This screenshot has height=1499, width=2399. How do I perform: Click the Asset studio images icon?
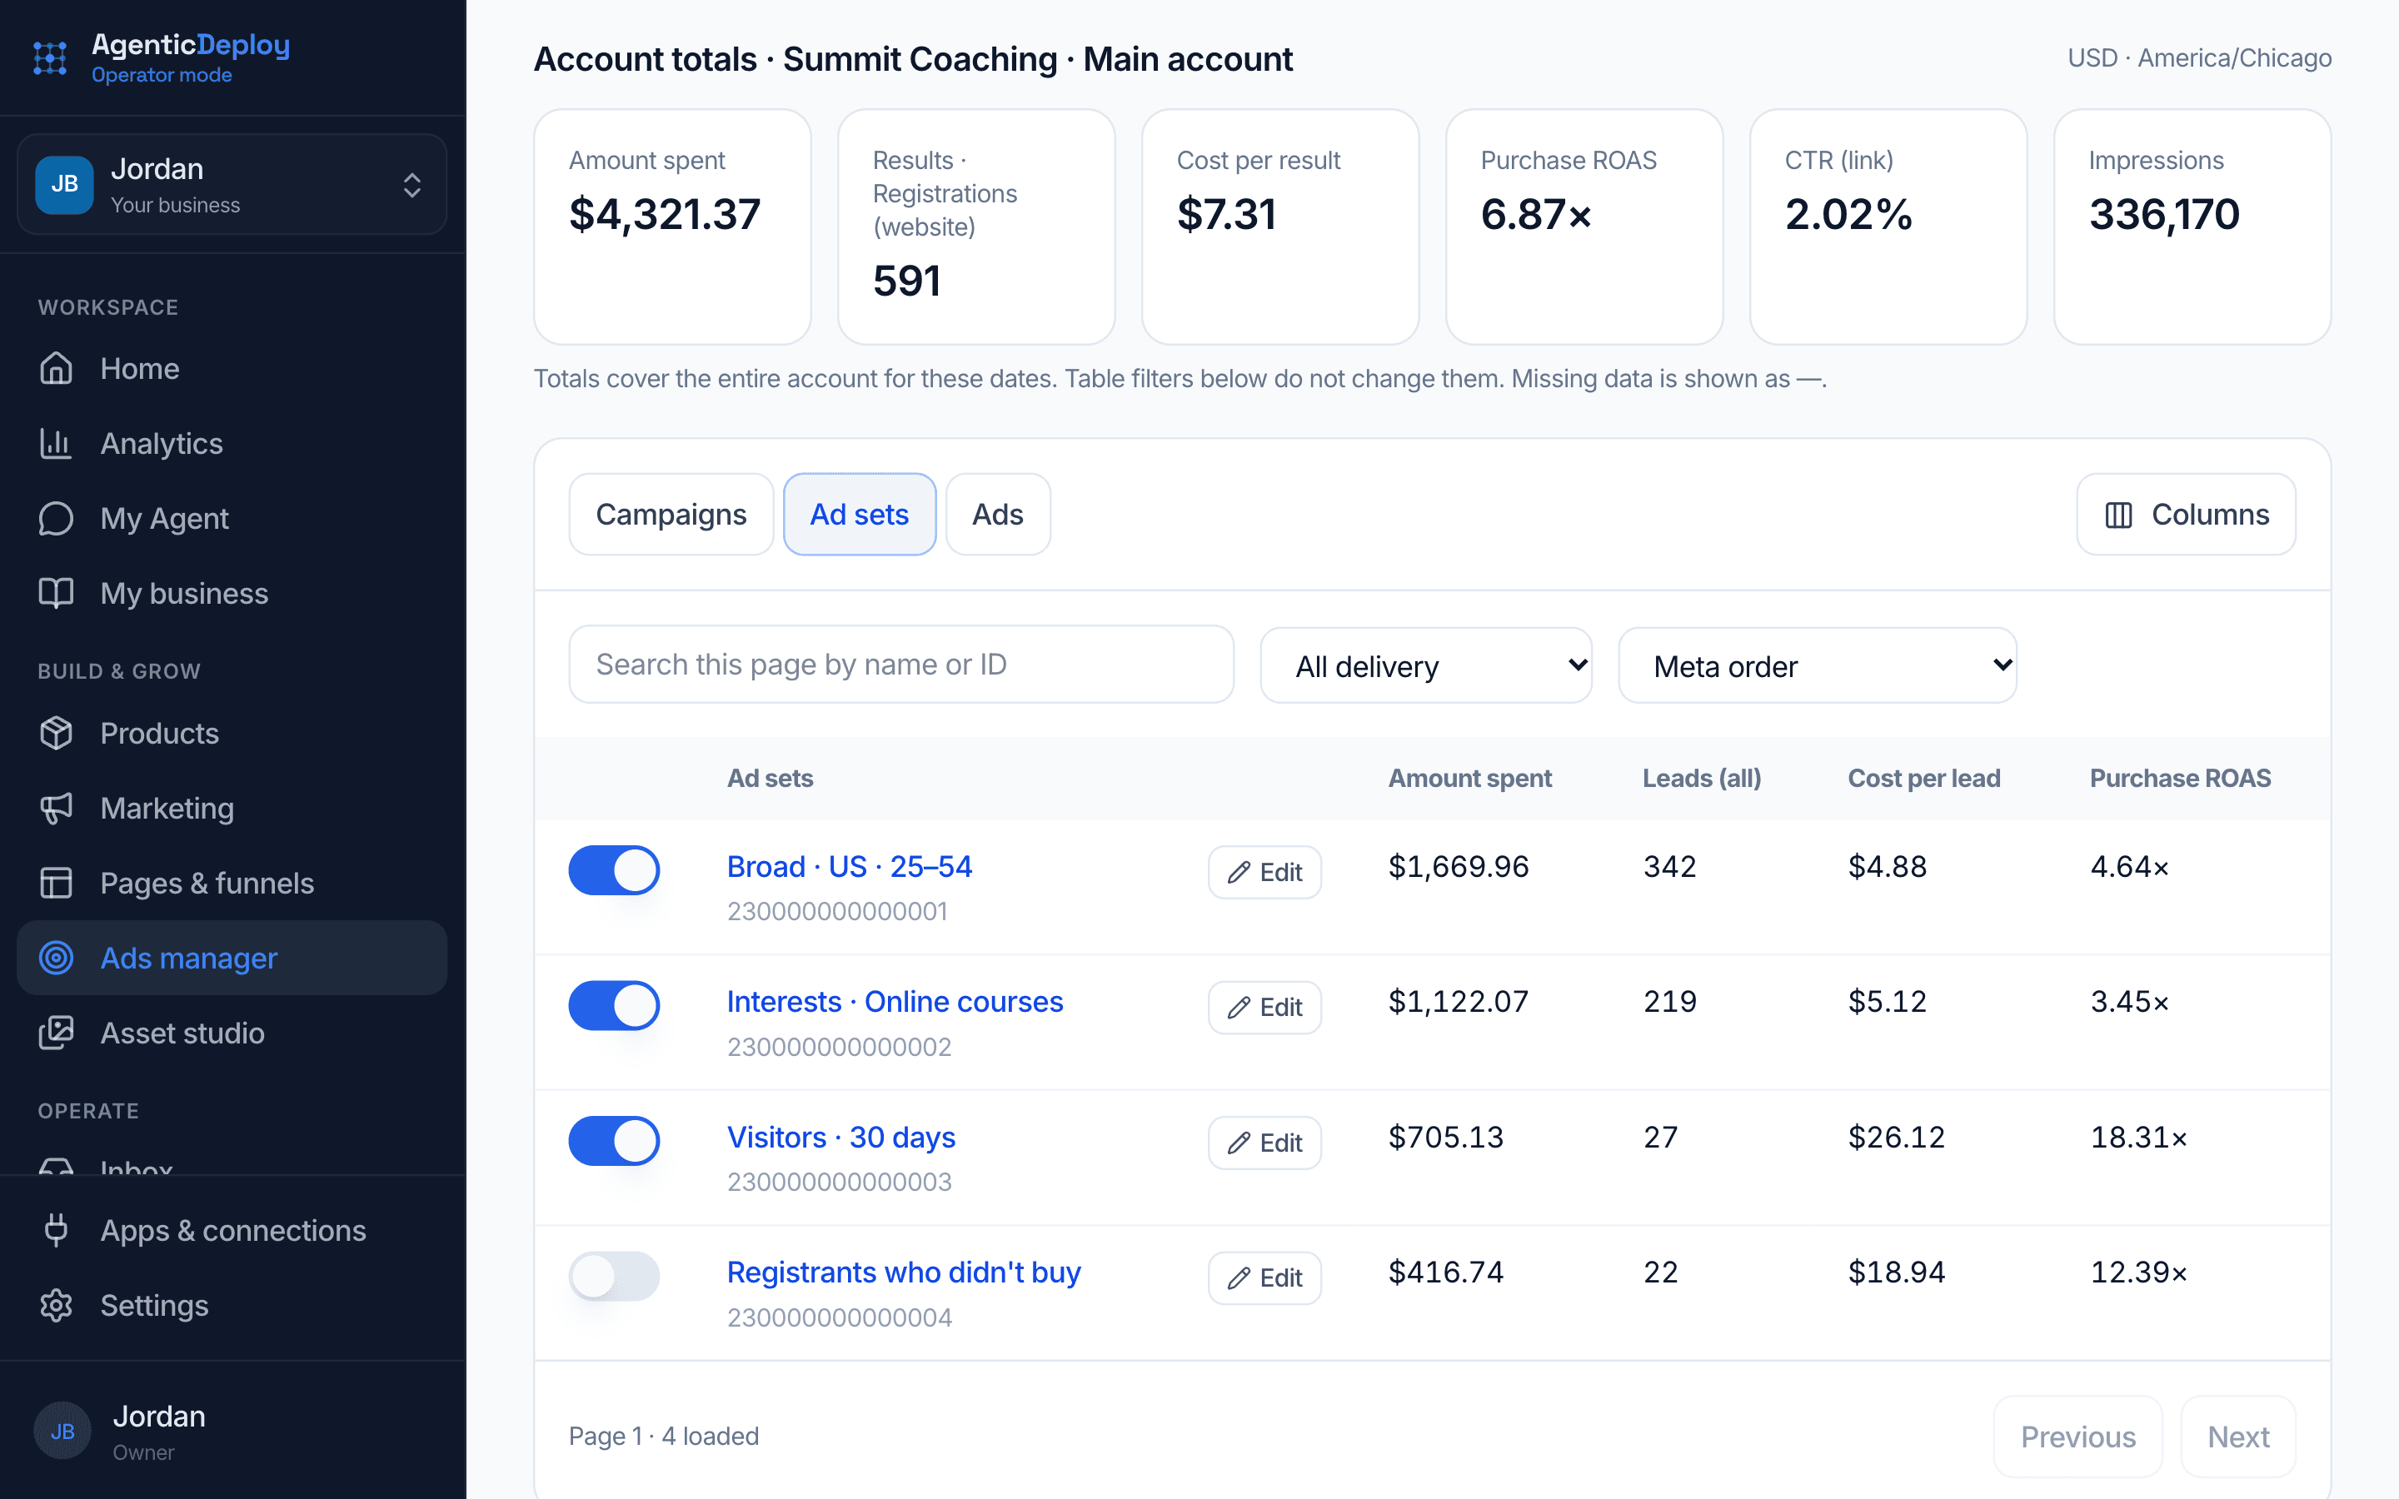[x=57, y=1033]
